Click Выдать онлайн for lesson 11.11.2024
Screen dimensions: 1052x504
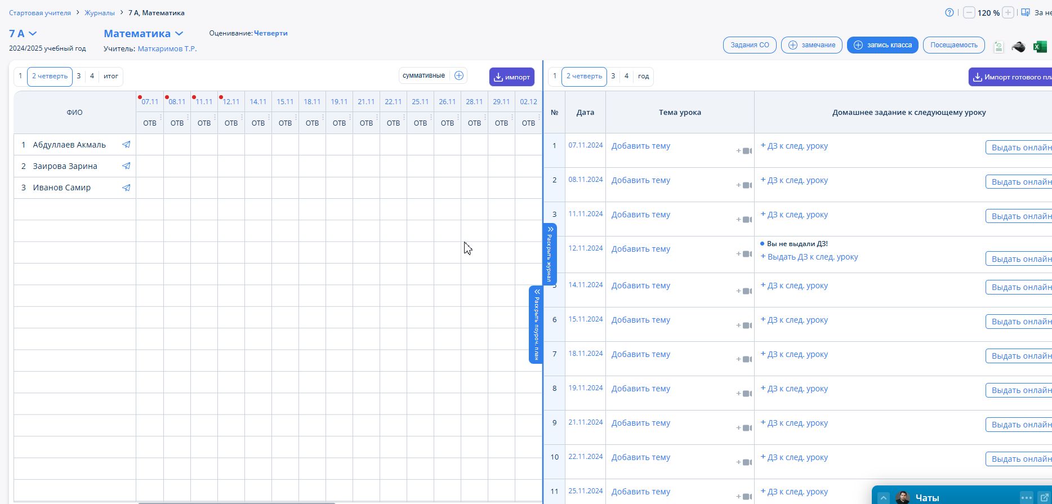(1020, 216)
